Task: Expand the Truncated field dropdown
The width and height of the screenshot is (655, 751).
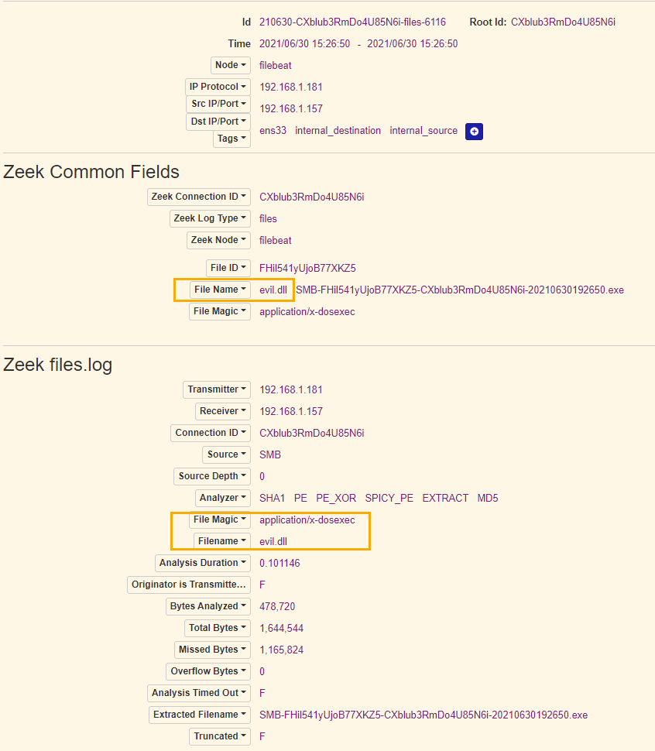Action: (220, 736)
